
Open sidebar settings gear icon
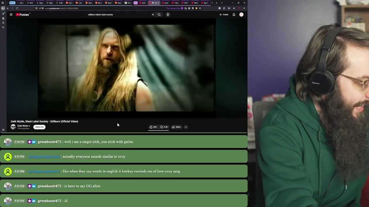pos(3,130)
